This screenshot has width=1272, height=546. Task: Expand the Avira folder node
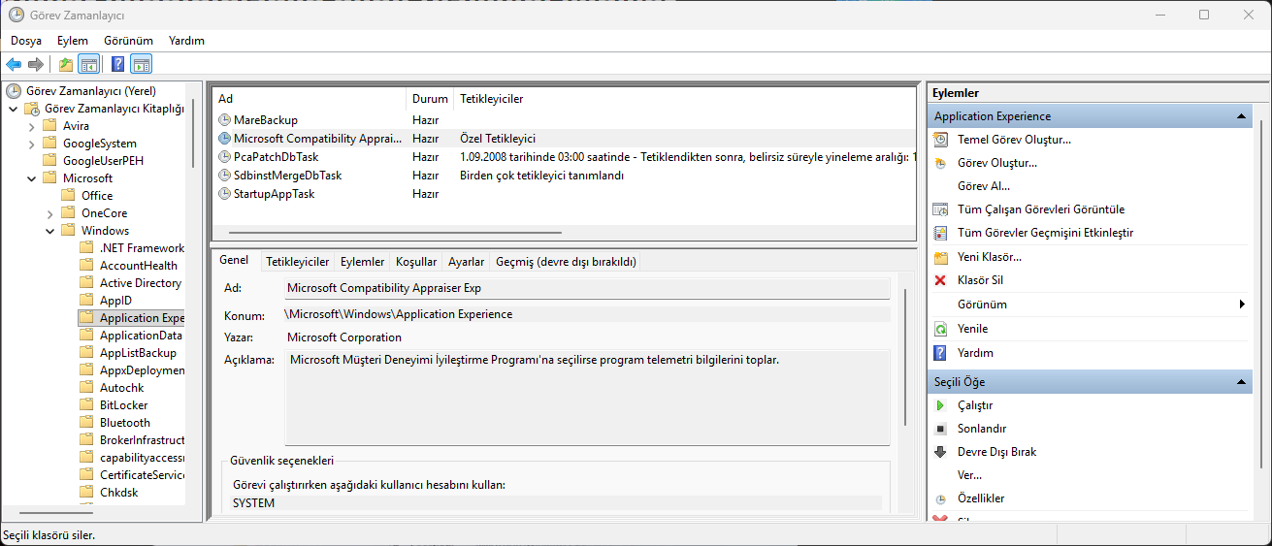32,126
